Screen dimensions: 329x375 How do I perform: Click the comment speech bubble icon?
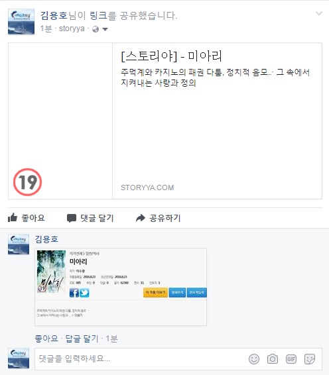tap(72, 218)
